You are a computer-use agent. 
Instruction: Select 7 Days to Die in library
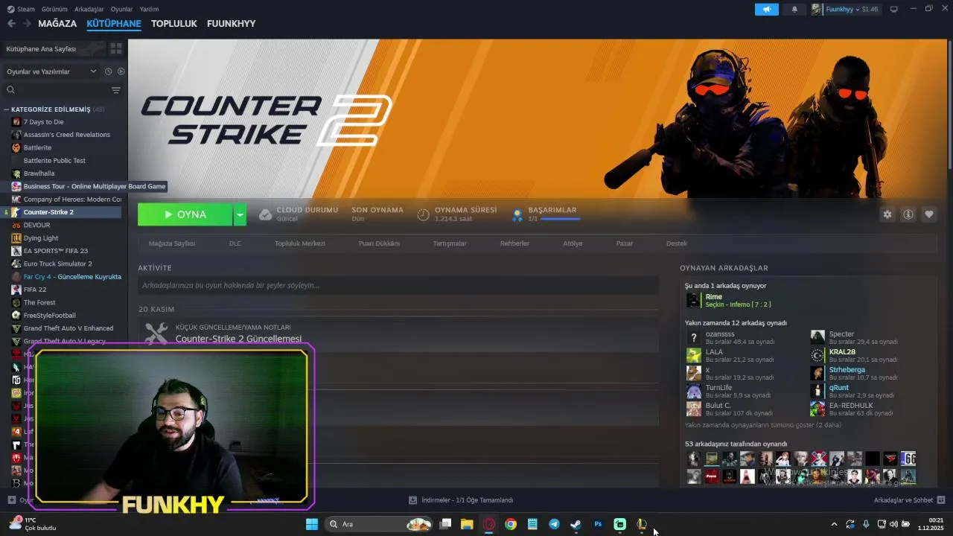click(43, 122)
